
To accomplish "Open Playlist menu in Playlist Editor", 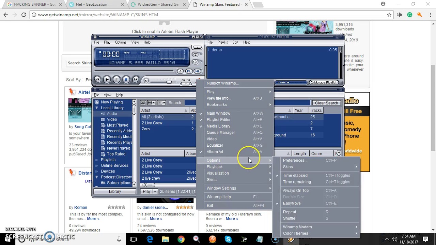I will (x=222, y=43).
